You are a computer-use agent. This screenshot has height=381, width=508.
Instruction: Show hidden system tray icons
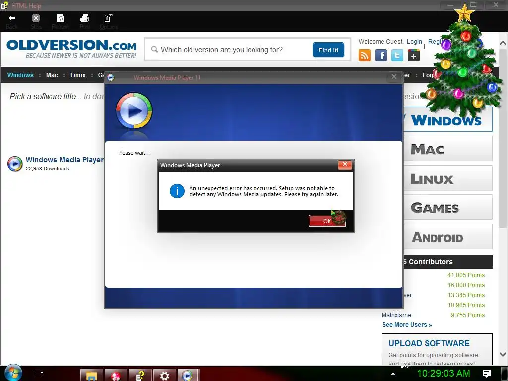coord(393,374)
